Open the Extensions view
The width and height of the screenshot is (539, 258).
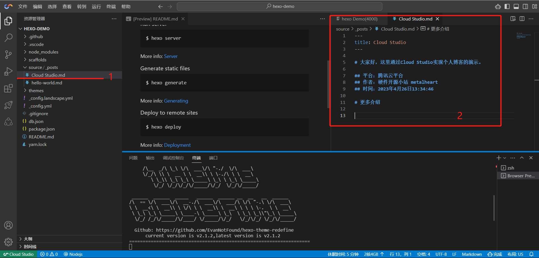8,89
